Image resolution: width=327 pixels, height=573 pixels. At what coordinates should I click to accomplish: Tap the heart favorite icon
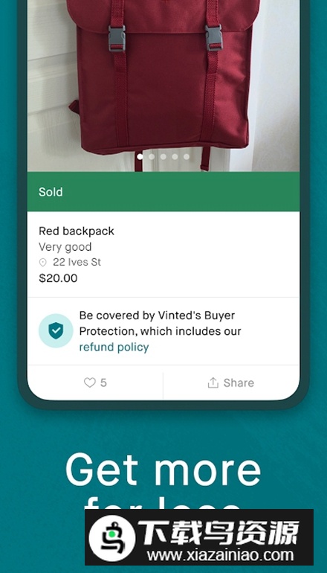(x=89, y=382)
